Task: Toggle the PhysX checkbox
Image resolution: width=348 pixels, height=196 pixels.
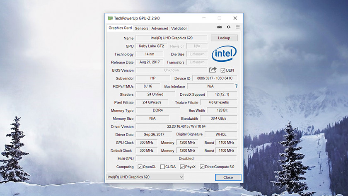Action: coord(182,167)
